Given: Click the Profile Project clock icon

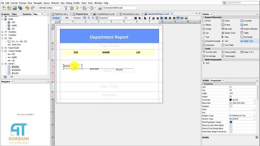Looking at the screenshot, I should pos(92,8).
